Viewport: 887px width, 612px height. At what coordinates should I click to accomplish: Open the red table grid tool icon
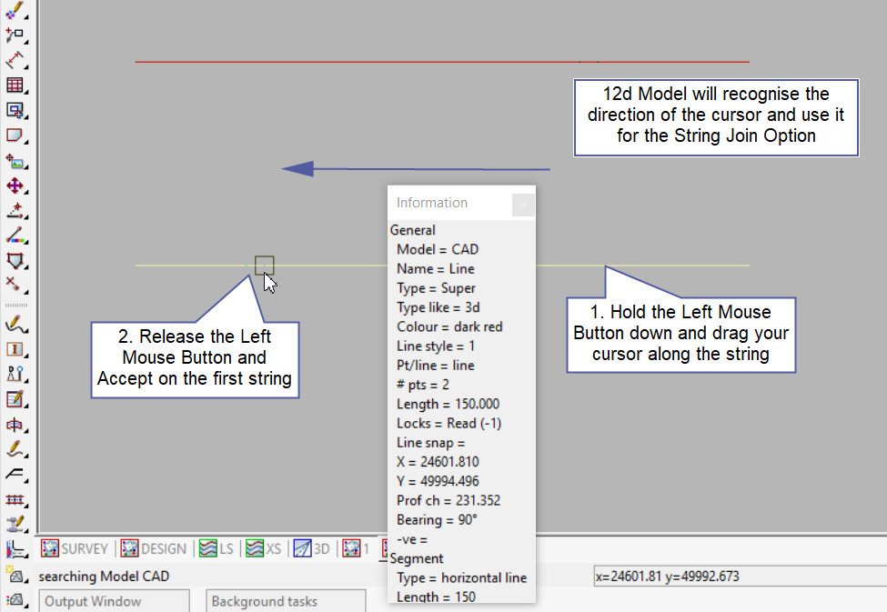[15, 85]
